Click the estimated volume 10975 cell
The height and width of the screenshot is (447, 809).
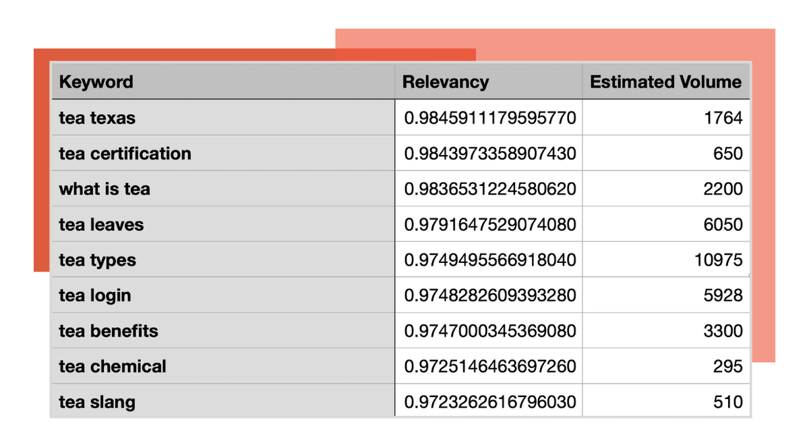[x=718, y=260]
